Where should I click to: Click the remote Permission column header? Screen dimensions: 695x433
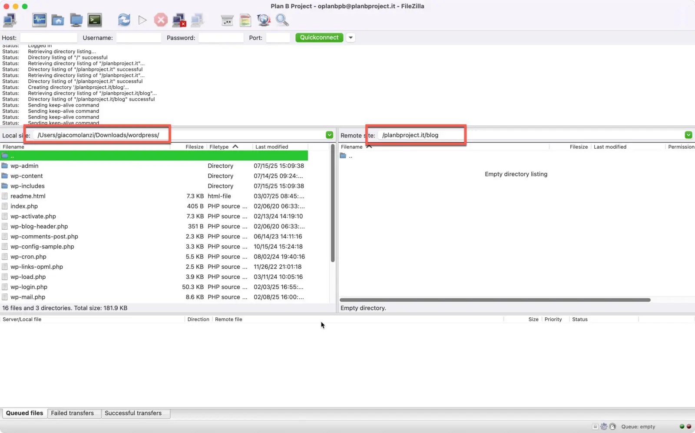(x=681, y=147)
